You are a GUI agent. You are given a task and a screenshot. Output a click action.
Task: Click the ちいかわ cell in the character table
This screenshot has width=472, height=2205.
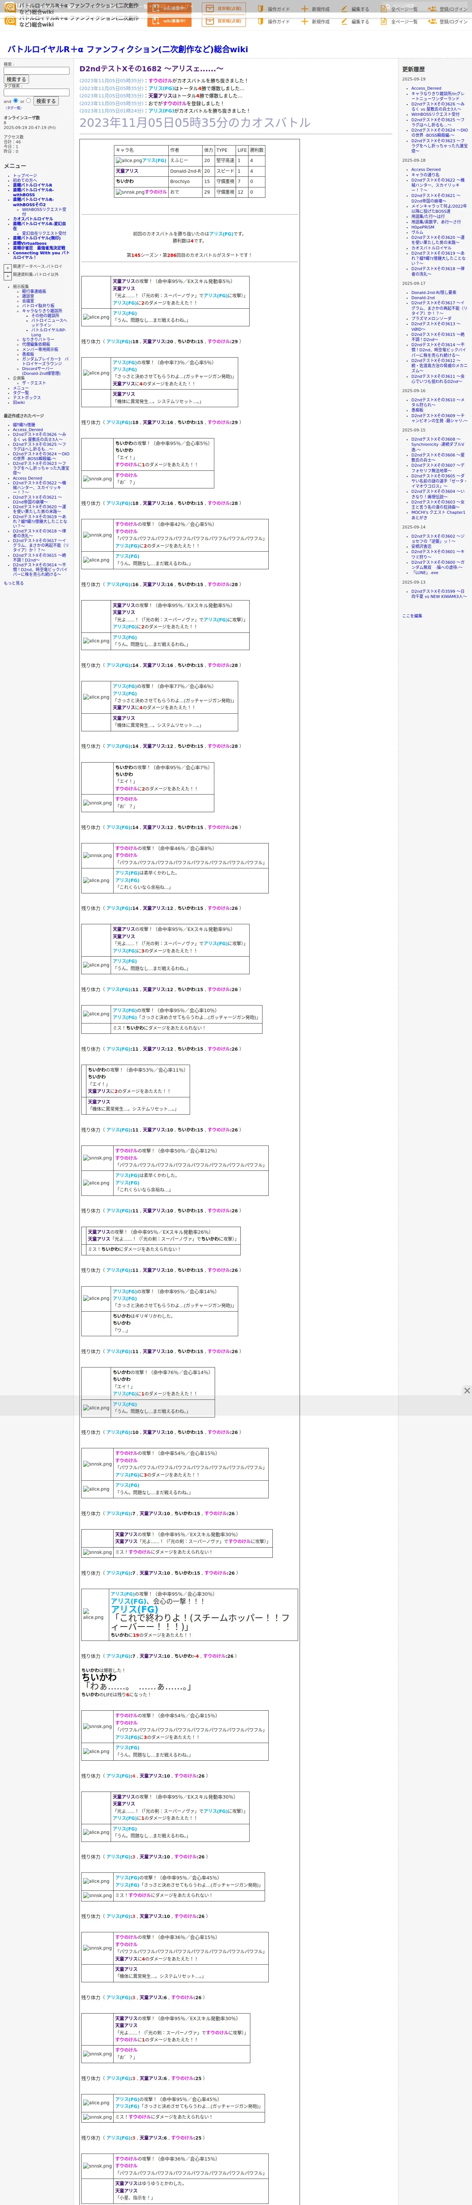point(142,182)
